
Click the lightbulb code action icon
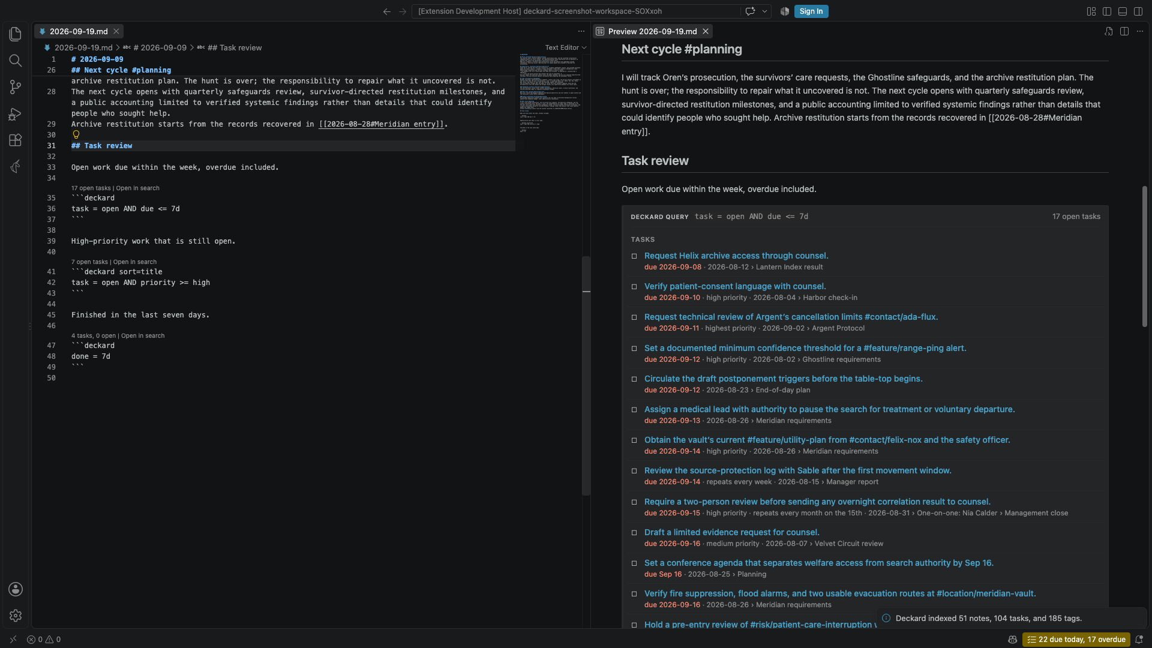[x=76, y=135]
